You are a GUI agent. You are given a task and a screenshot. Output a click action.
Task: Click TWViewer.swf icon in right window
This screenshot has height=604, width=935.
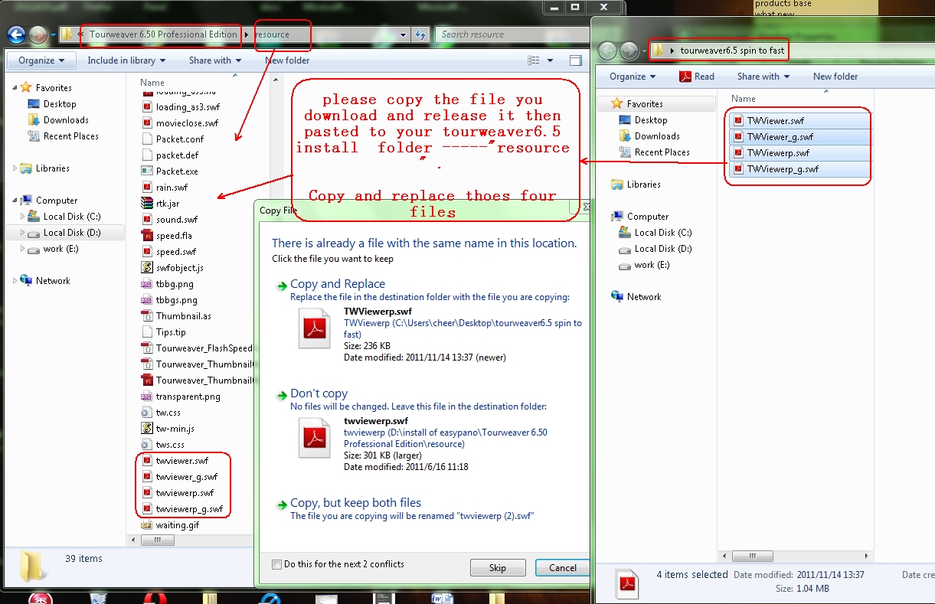point(738,121)
